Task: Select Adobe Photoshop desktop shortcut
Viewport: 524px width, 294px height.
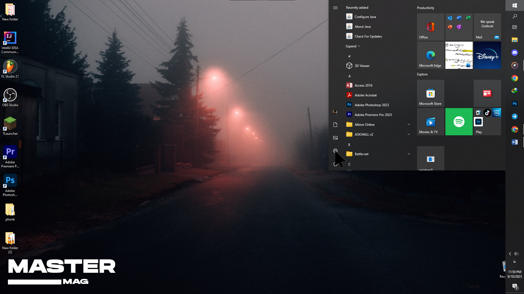Action: 10,185
